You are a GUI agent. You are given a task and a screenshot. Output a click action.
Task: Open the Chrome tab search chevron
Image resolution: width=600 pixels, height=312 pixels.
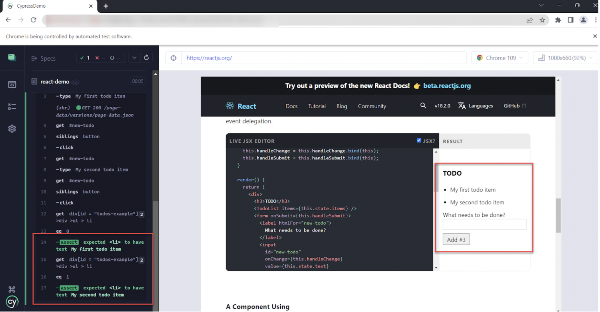541,5
